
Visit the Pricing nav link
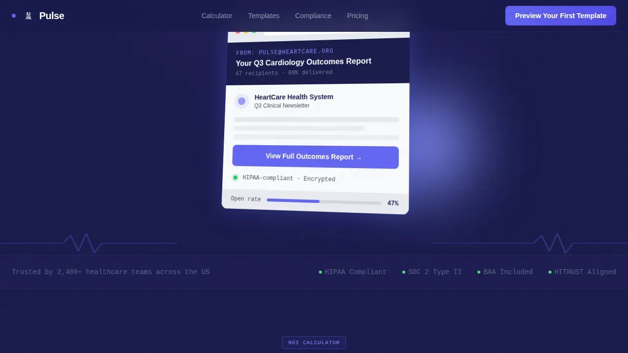coord(357,16)
